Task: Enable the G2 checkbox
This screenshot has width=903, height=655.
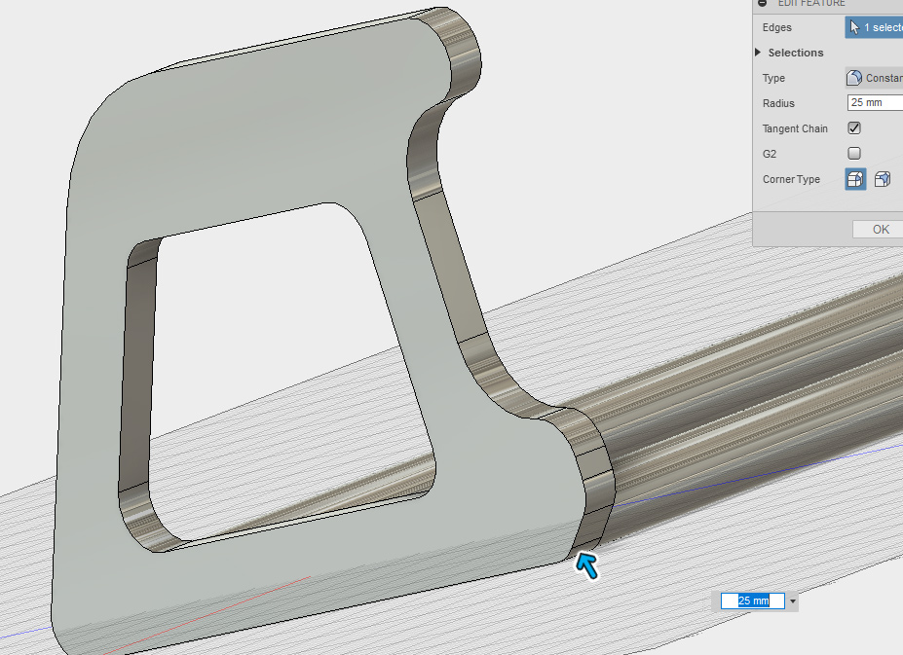Action: click(854, 154)
